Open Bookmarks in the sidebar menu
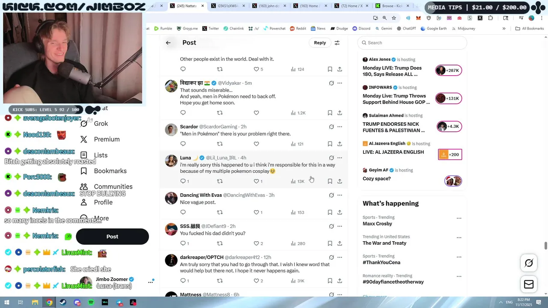Viewport: 548px width, 308px height. tap(110, 171)
